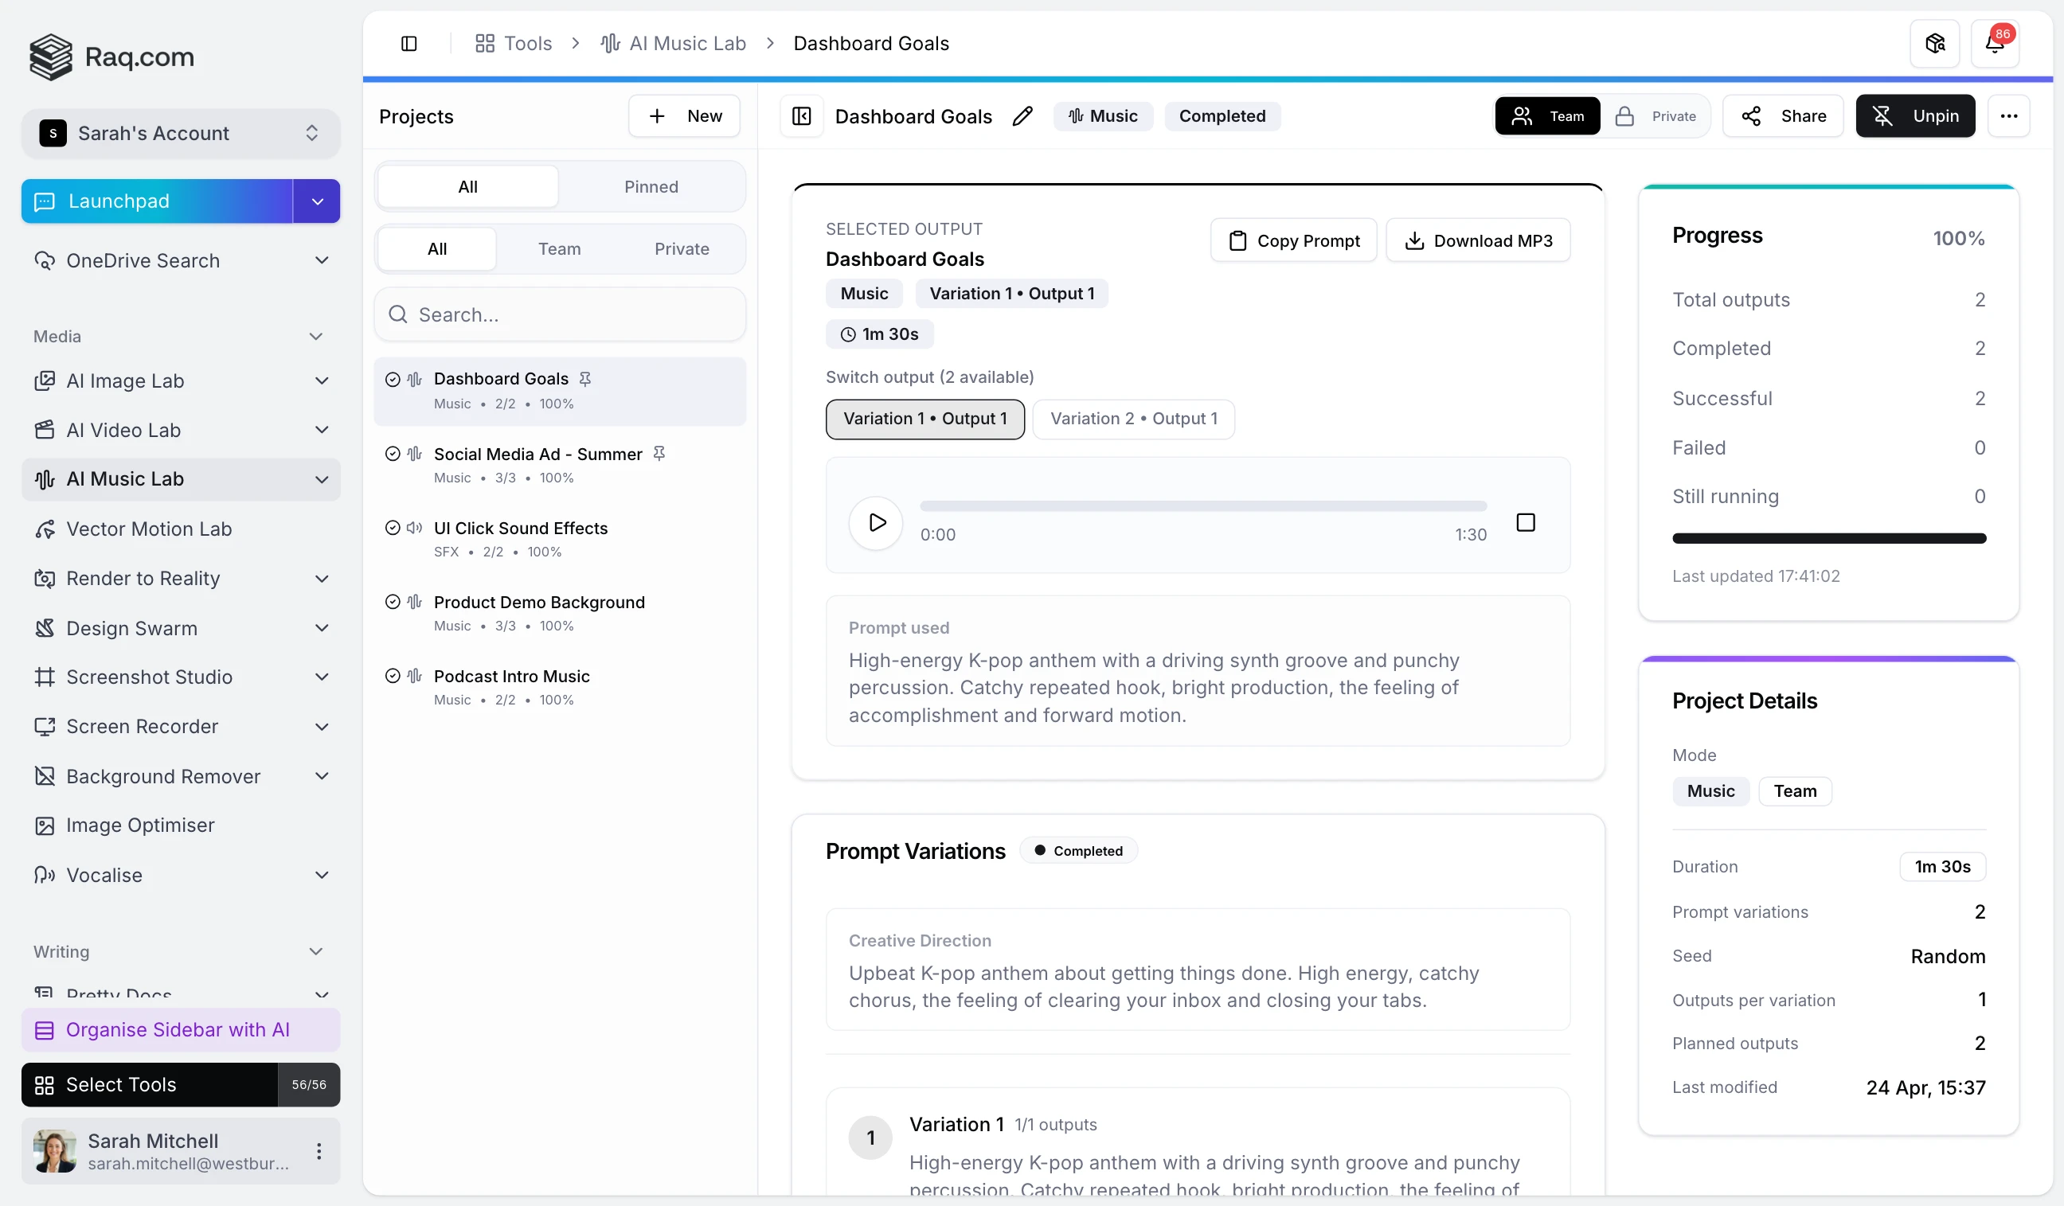Viewport: 2064px width, 1206px height.
Task: Open Sarah's Account switcher dropdown
Action: tap(180, 134)
